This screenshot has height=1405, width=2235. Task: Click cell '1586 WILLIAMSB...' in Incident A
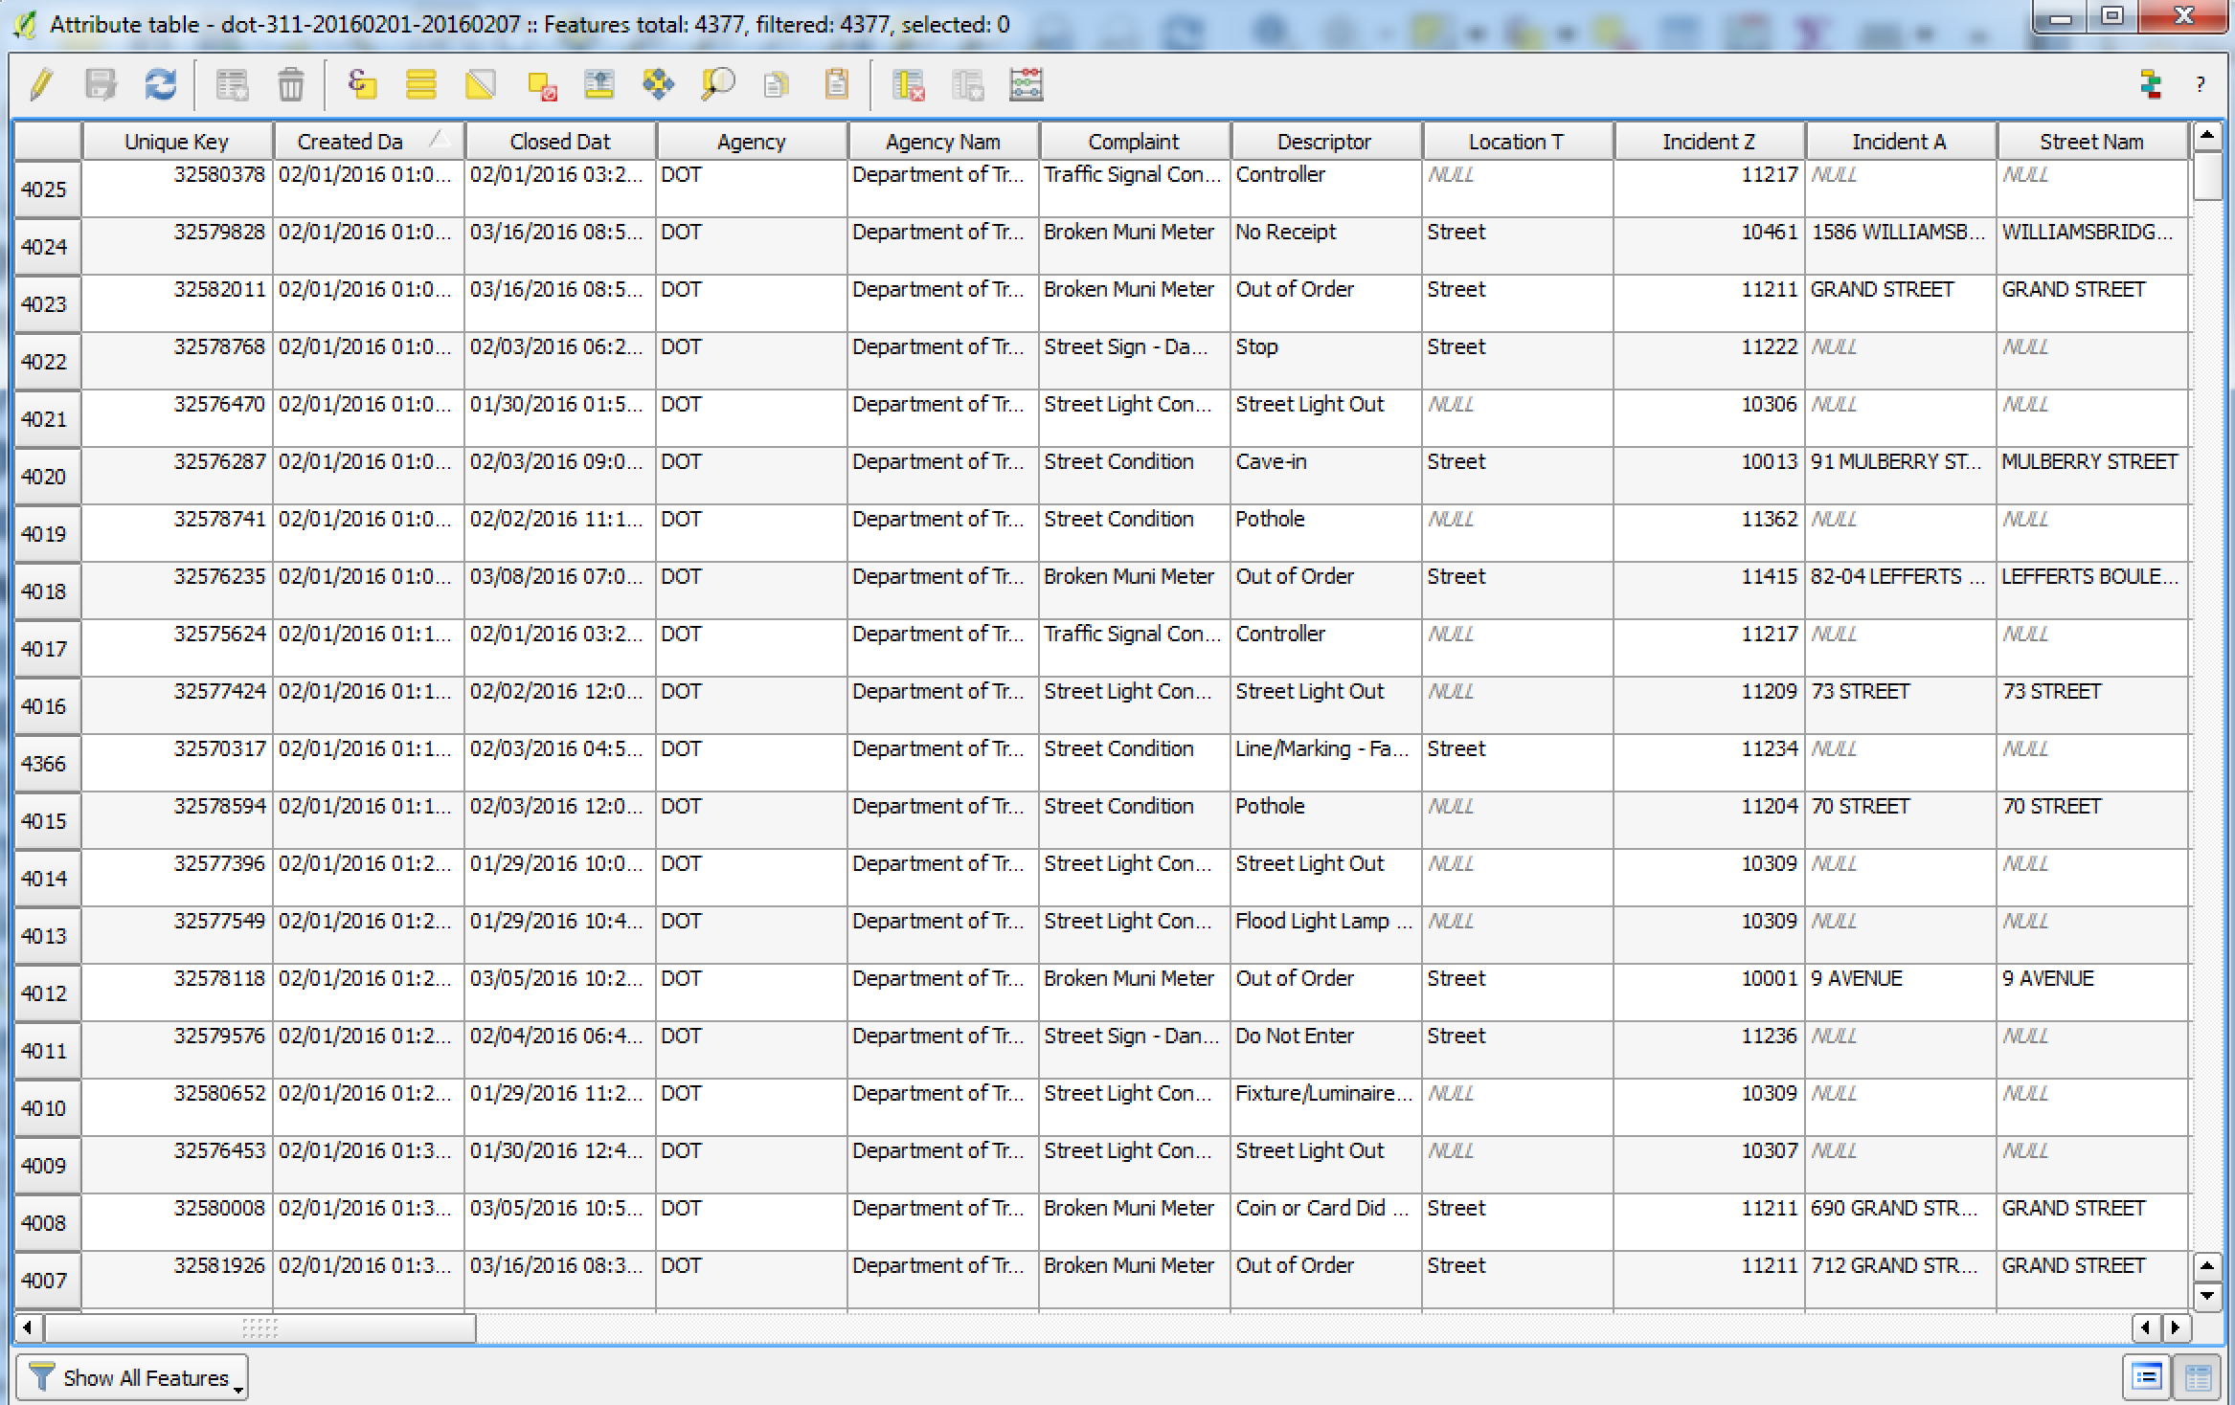1901,246
